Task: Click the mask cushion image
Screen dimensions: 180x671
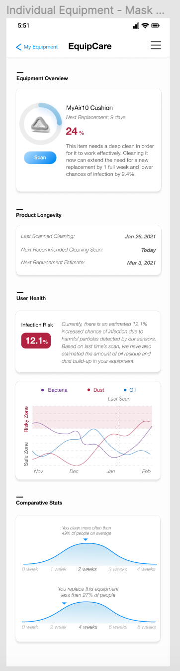Action: click(40, 124)
